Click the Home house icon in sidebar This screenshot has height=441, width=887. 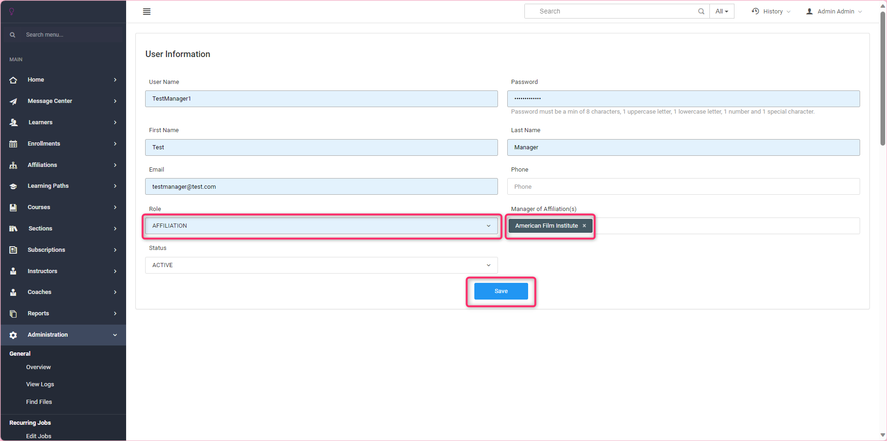pos(13,80)
